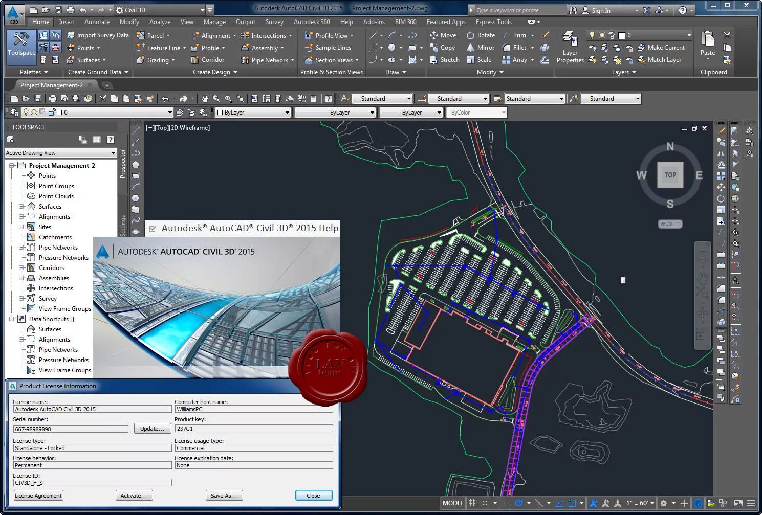Collapse the Project Management-2 tree node

pyautogui.click(x=11, y=166)
